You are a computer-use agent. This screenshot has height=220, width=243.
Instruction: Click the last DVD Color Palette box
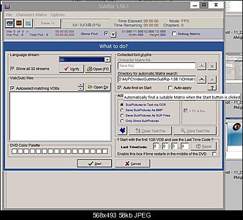coord(105,151)
